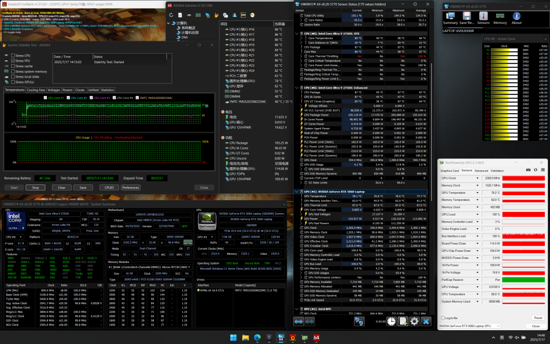Screen dimensions: 550x344
Task: Switch to Cooling Fans tab
Action: [x=36, y=90]
